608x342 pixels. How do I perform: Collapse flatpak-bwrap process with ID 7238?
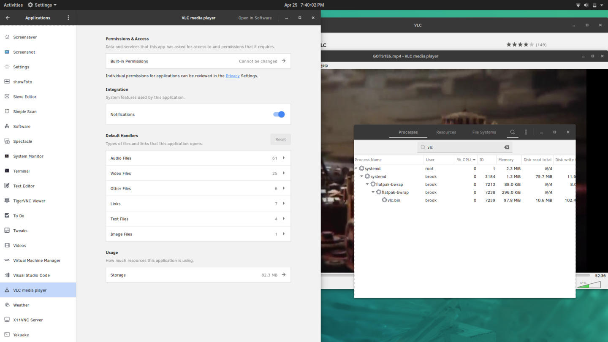(x=373, y=192)
